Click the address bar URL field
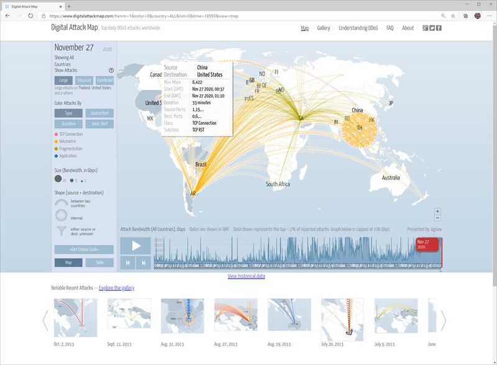This screenshot has height=365, width=497. tap(241, 16)
